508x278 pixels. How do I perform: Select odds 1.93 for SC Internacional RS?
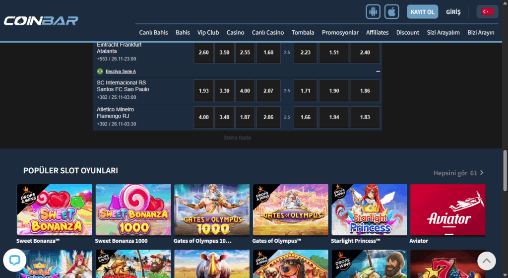coord(203,91)
